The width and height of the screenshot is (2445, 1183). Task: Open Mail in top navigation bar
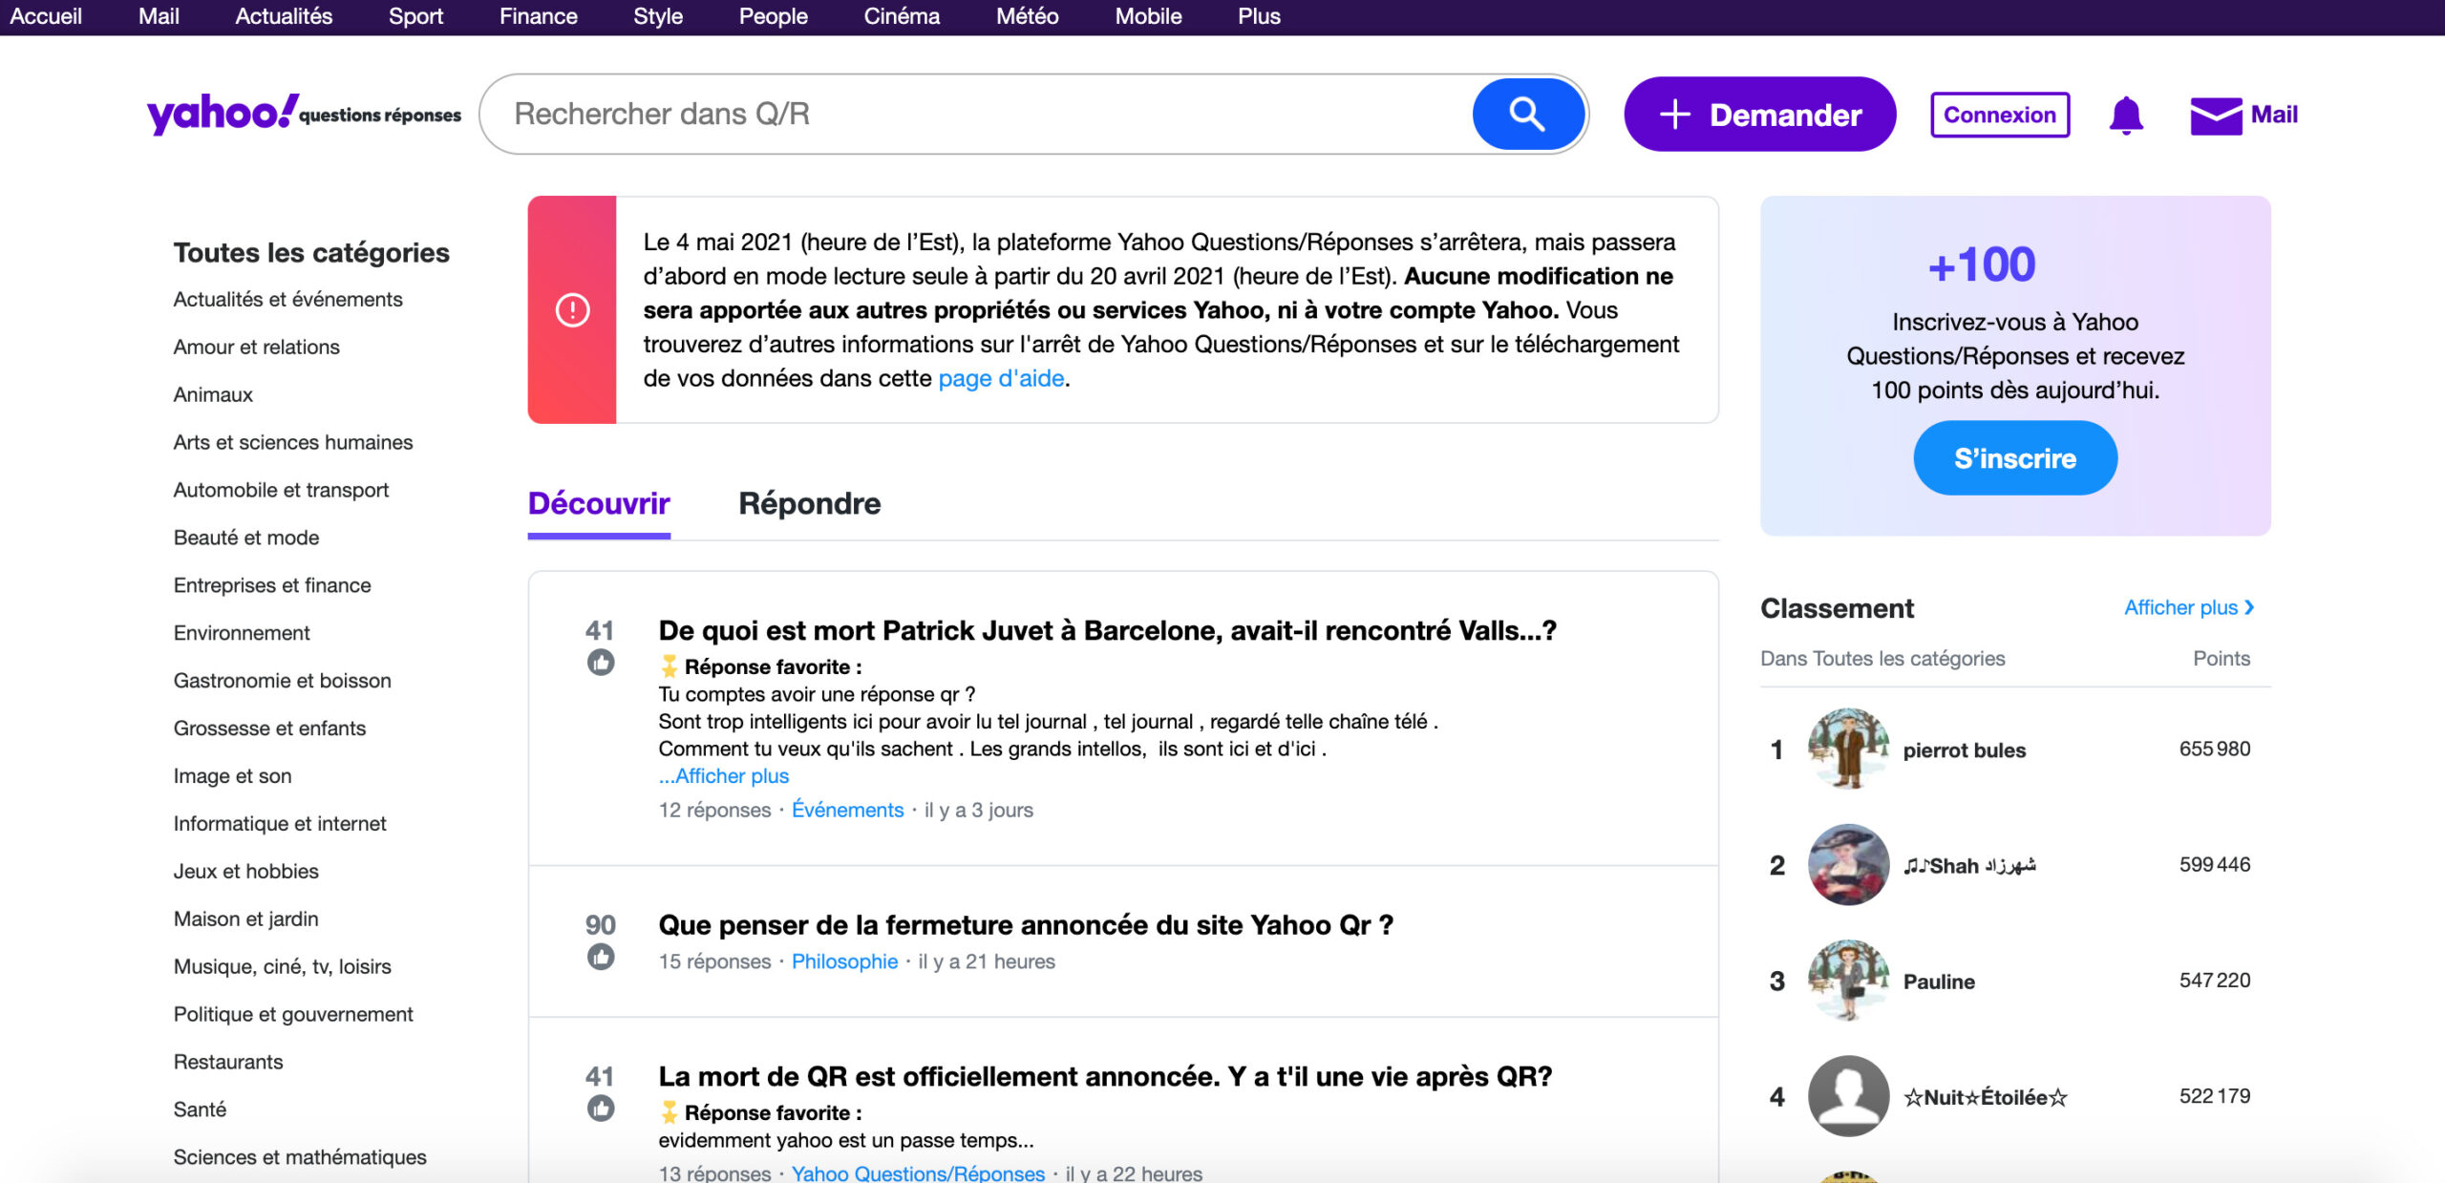coord(159,16)
